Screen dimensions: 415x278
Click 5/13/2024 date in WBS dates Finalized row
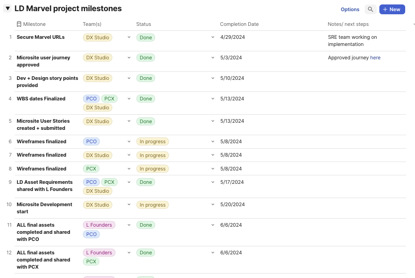232,99
